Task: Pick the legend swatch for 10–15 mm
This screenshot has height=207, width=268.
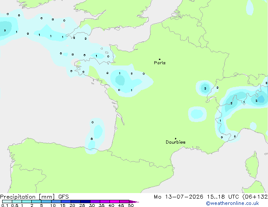Action: 56,202
